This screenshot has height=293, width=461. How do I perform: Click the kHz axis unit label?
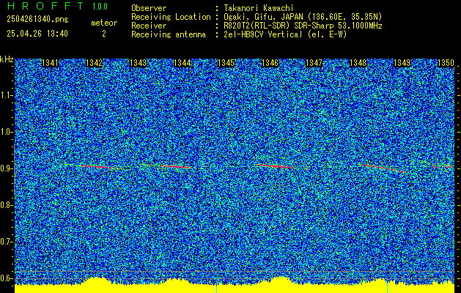click(x=7, y=59)
